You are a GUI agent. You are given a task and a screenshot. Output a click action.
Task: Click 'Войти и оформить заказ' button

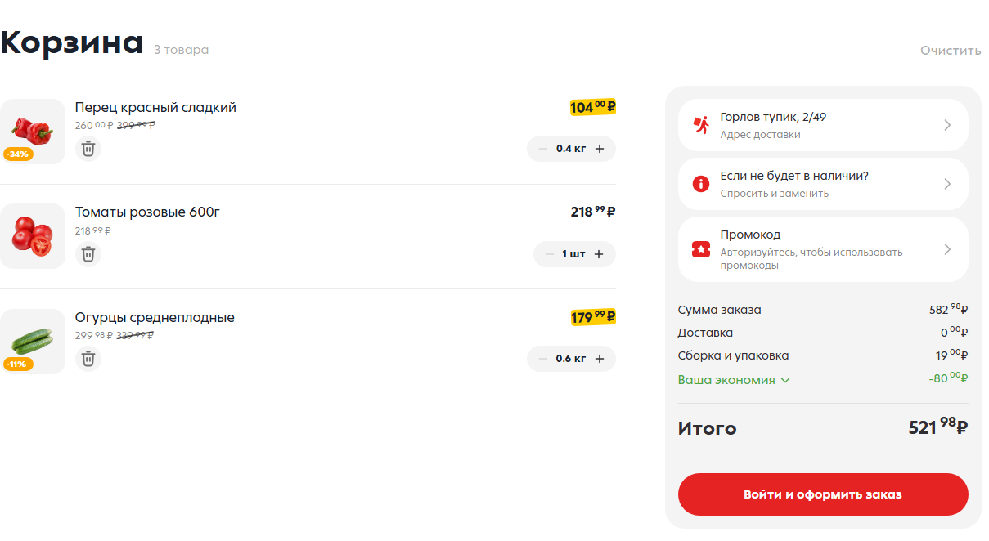pos(822,494)
